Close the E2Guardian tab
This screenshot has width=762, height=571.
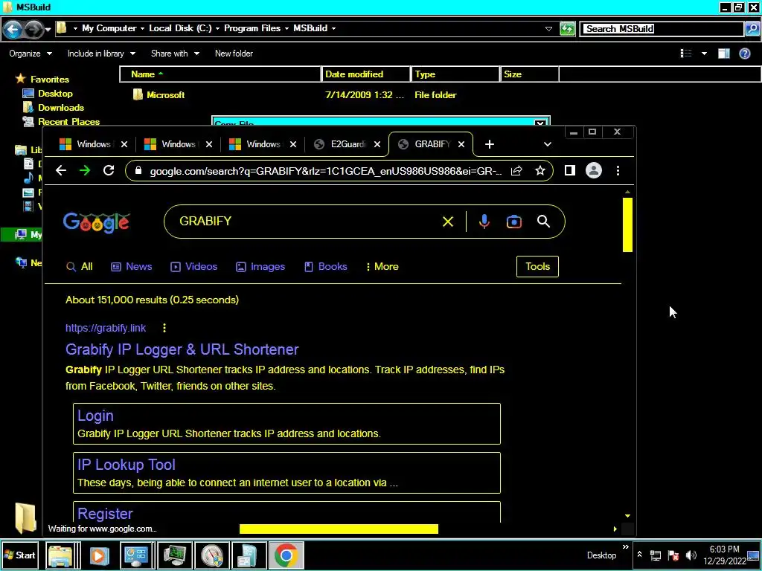(377, 144)
